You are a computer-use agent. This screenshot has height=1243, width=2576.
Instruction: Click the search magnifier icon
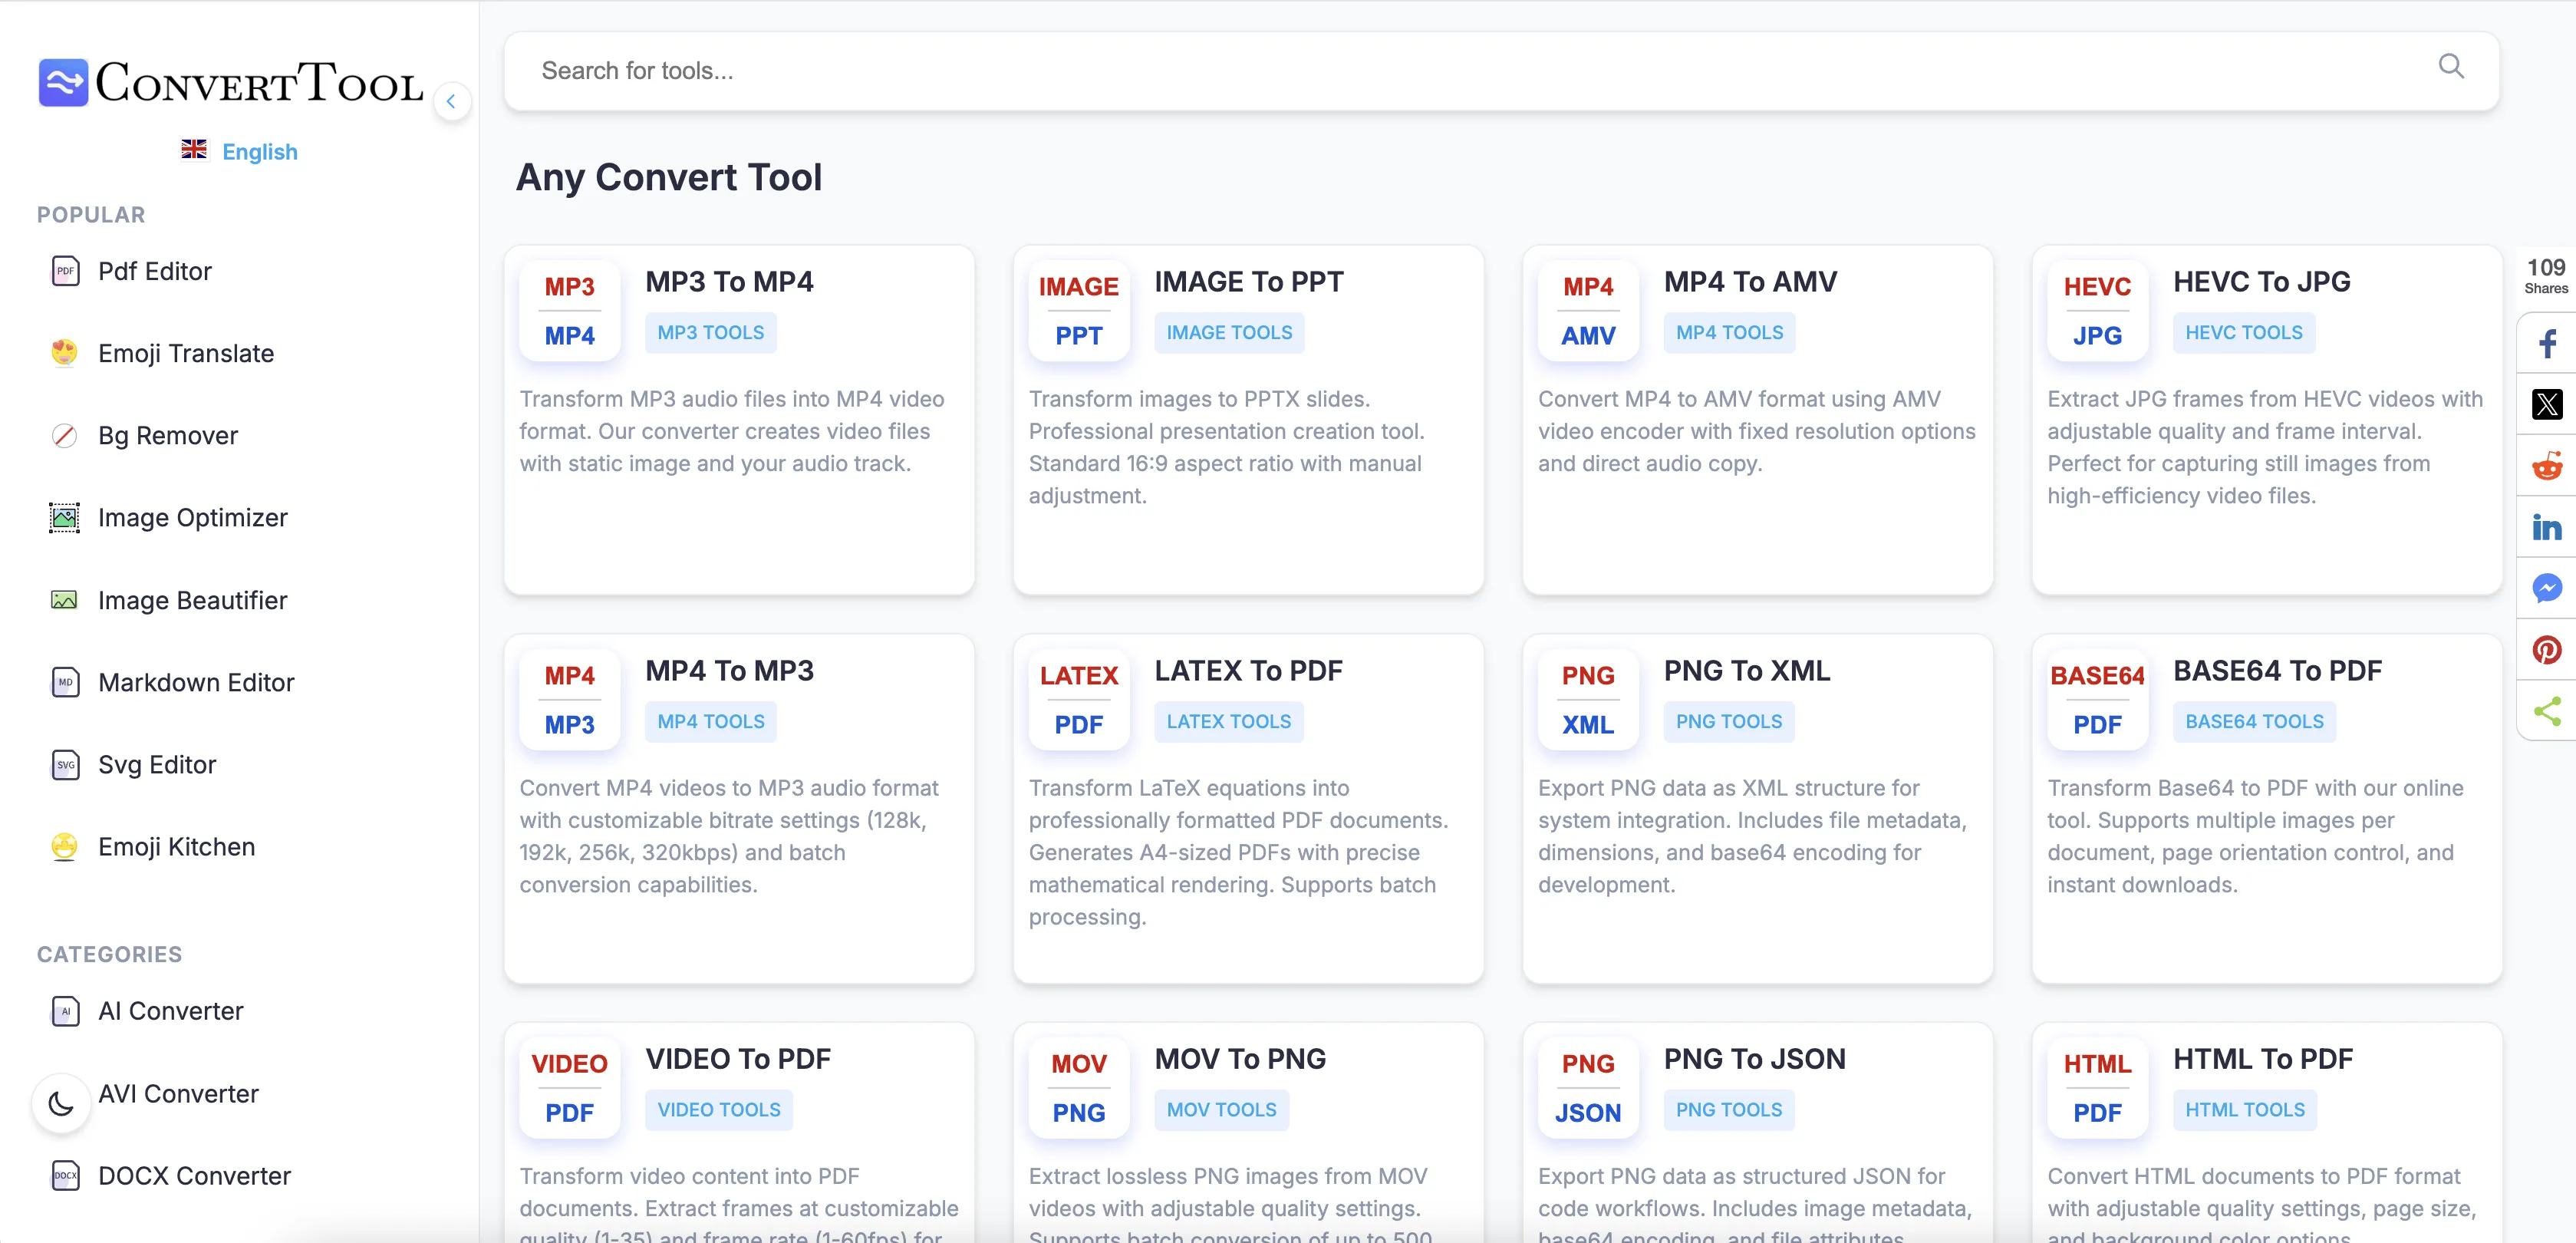click(2450, 67)
